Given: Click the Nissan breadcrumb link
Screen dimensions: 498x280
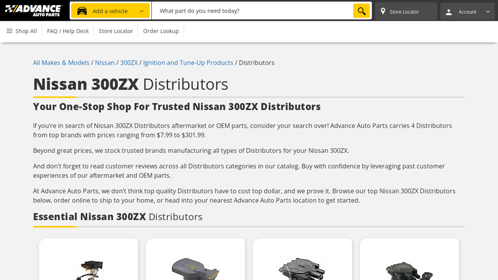Looking at the screenshot, I should (105, 63).
